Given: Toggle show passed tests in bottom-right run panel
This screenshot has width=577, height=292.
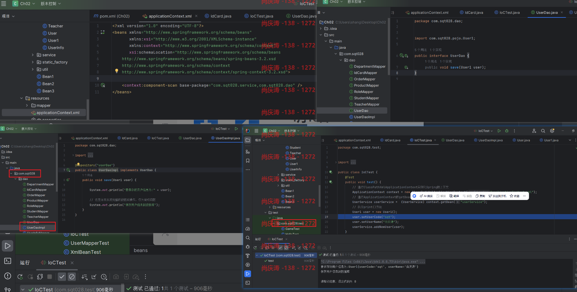Looking at the screenshot, I should point(280,248).
